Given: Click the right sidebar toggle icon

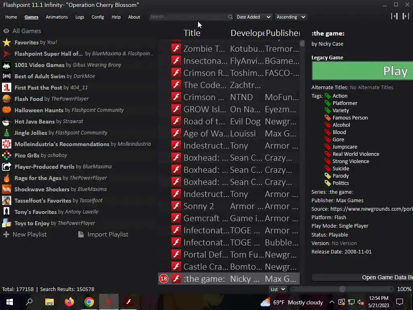Looking at the screenshot, I should click(x=406, y=16).
